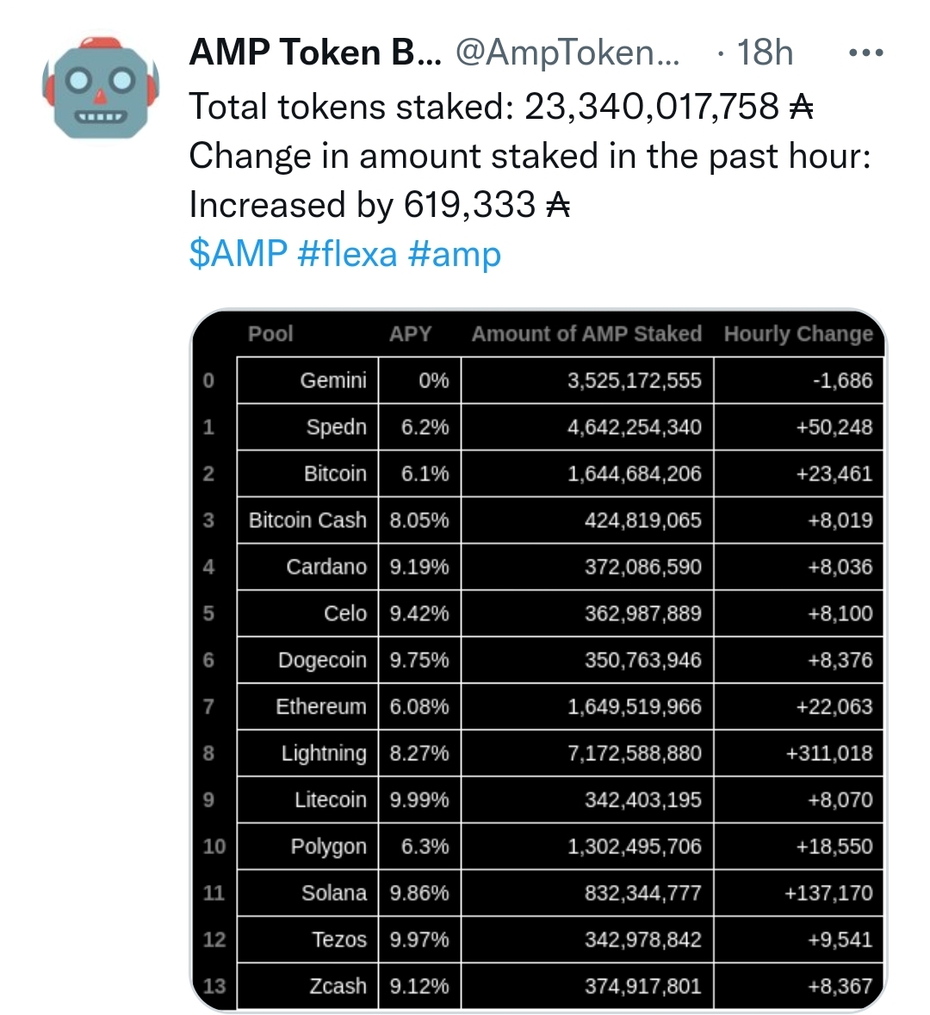
Task: Click the APY column header
Action: [411, 334]
